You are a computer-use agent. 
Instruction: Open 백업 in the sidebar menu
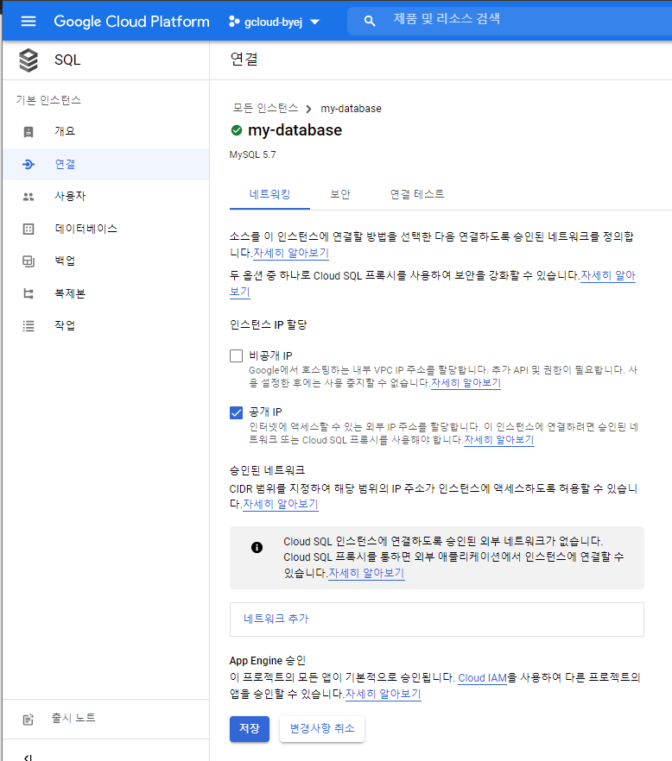click(x=106, y=261)
